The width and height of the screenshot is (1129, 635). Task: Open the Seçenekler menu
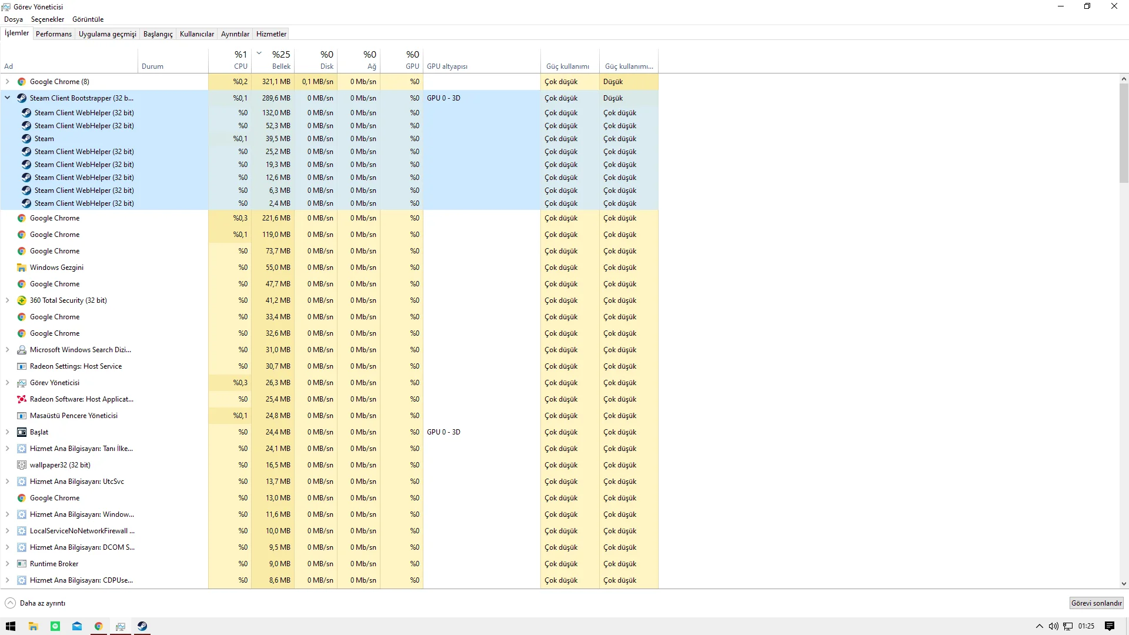48,19
